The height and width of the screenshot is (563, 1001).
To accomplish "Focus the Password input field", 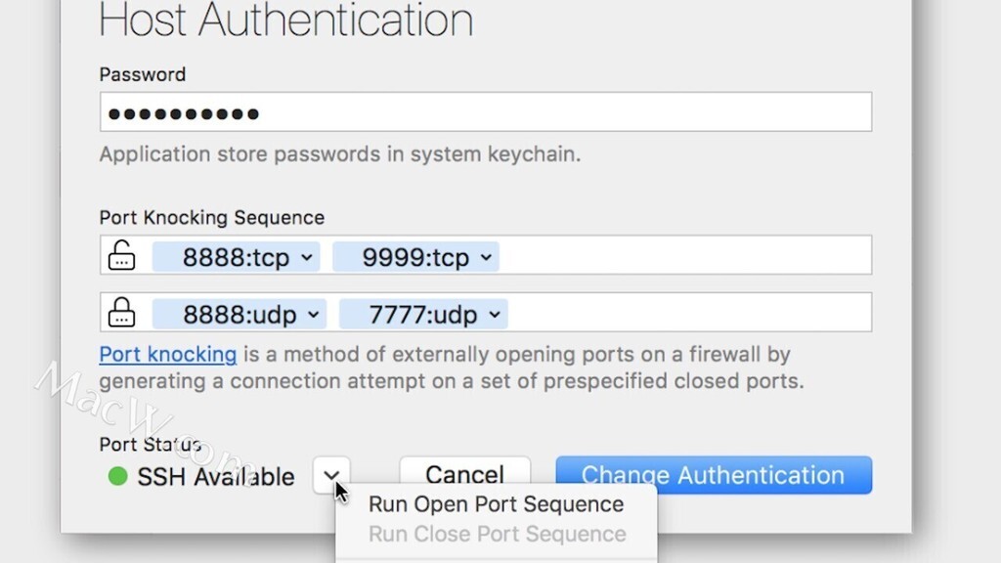I will 486,111.
